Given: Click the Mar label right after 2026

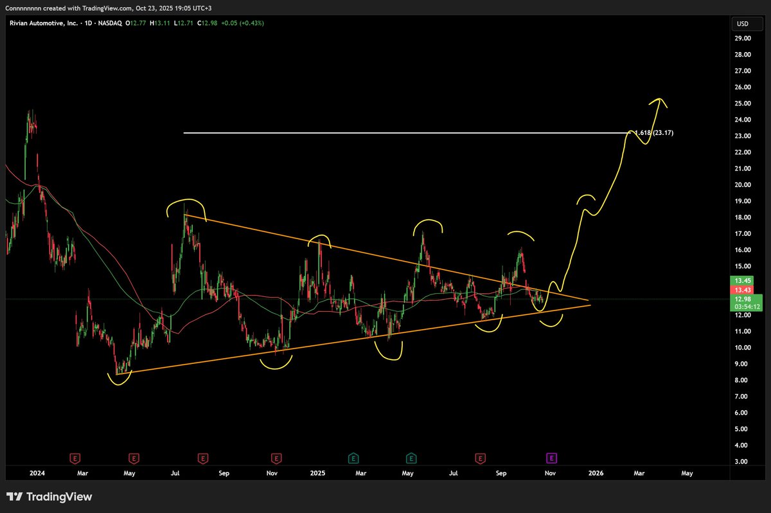Looking at the screenshot, I should 639,473.
